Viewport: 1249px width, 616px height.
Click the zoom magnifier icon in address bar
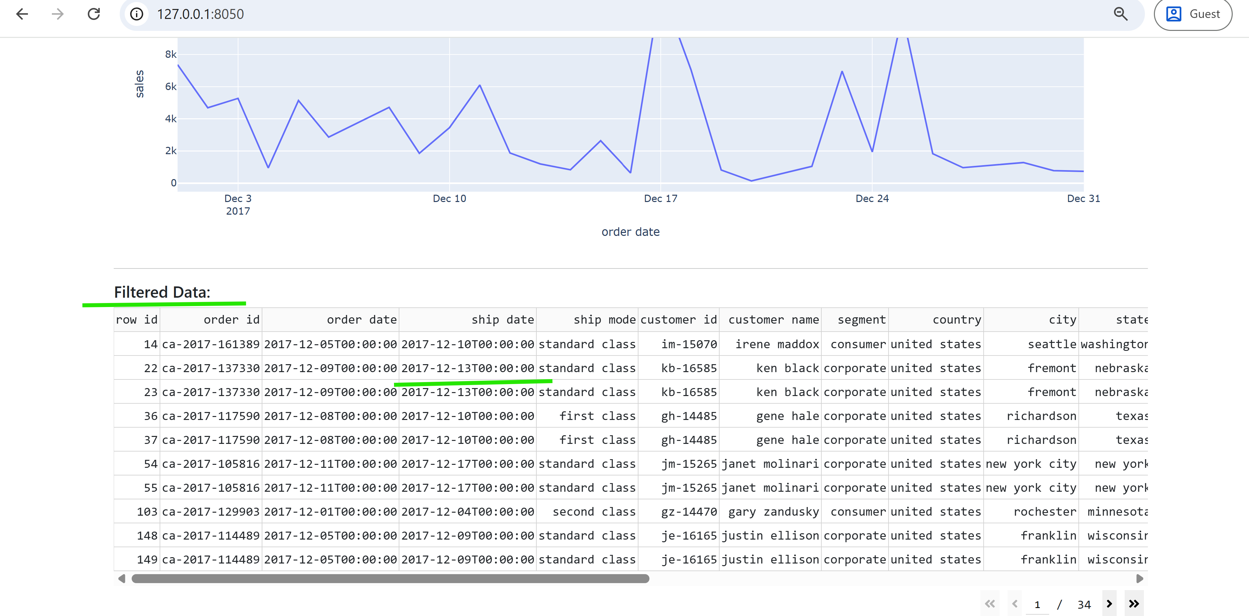(1120, 14)
